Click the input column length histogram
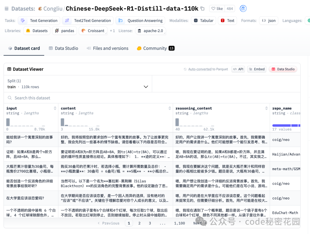Viewport: 310px width, 234px height. (26, 122)
